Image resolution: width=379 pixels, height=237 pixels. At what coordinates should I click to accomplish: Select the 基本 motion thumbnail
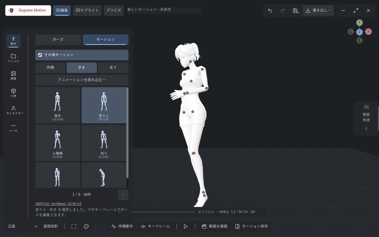click(x=57, y=105)
